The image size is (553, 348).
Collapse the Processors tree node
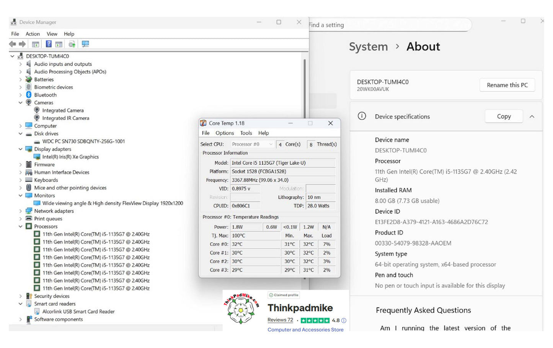tap(21, 227)
